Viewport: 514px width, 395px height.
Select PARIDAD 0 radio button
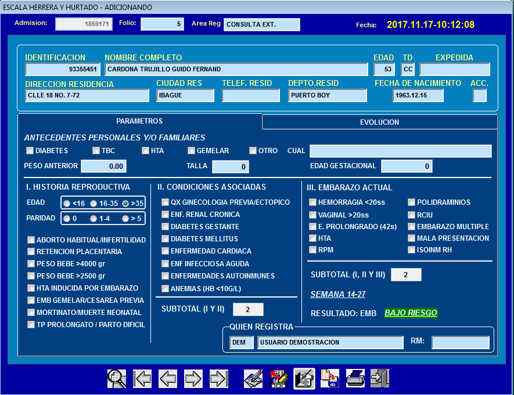pyautogui.click(x=67, y=219)
